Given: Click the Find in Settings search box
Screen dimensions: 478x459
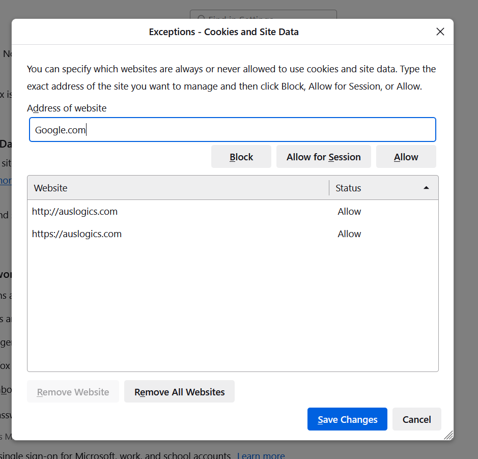Looking at the screenshot, I should [263, 14].
